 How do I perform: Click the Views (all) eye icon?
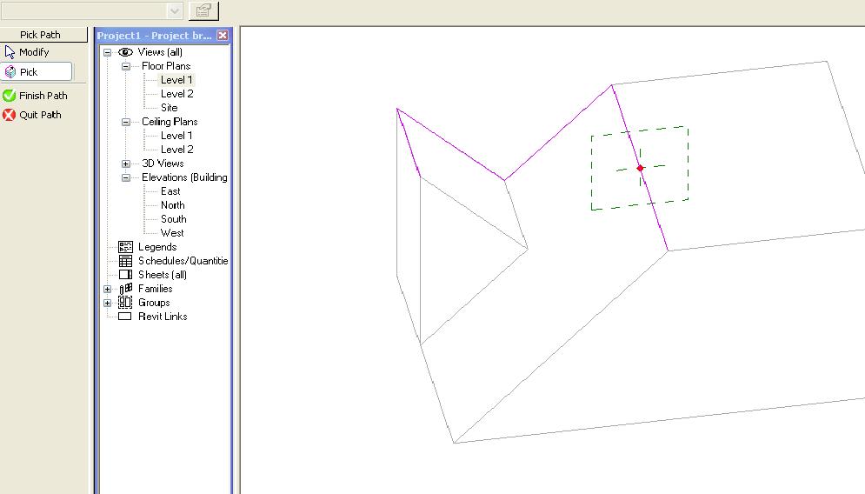(x=125, y=52)
